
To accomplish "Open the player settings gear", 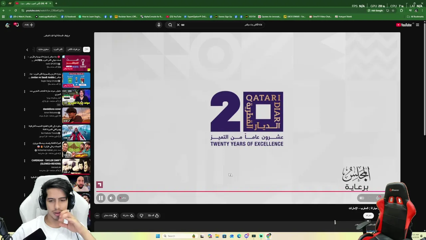I will click(378, 198).
